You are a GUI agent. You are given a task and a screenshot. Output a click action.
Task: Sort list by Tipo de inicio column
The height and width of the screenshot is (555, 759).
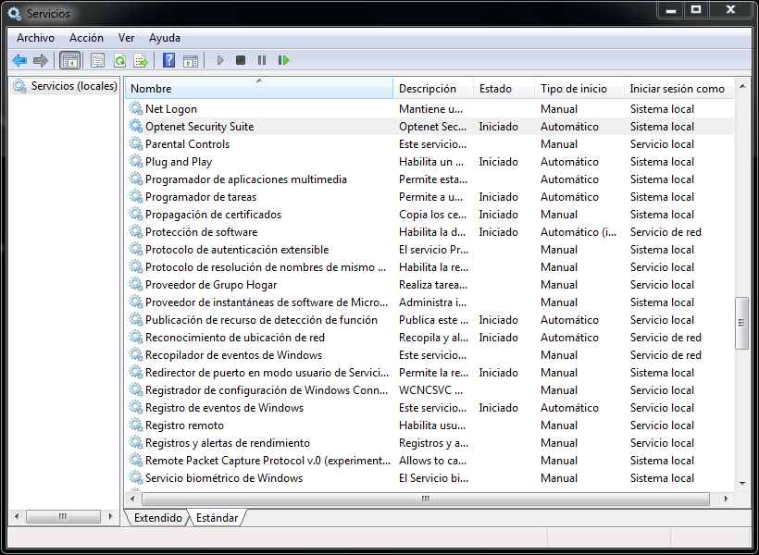click(574, 89)
